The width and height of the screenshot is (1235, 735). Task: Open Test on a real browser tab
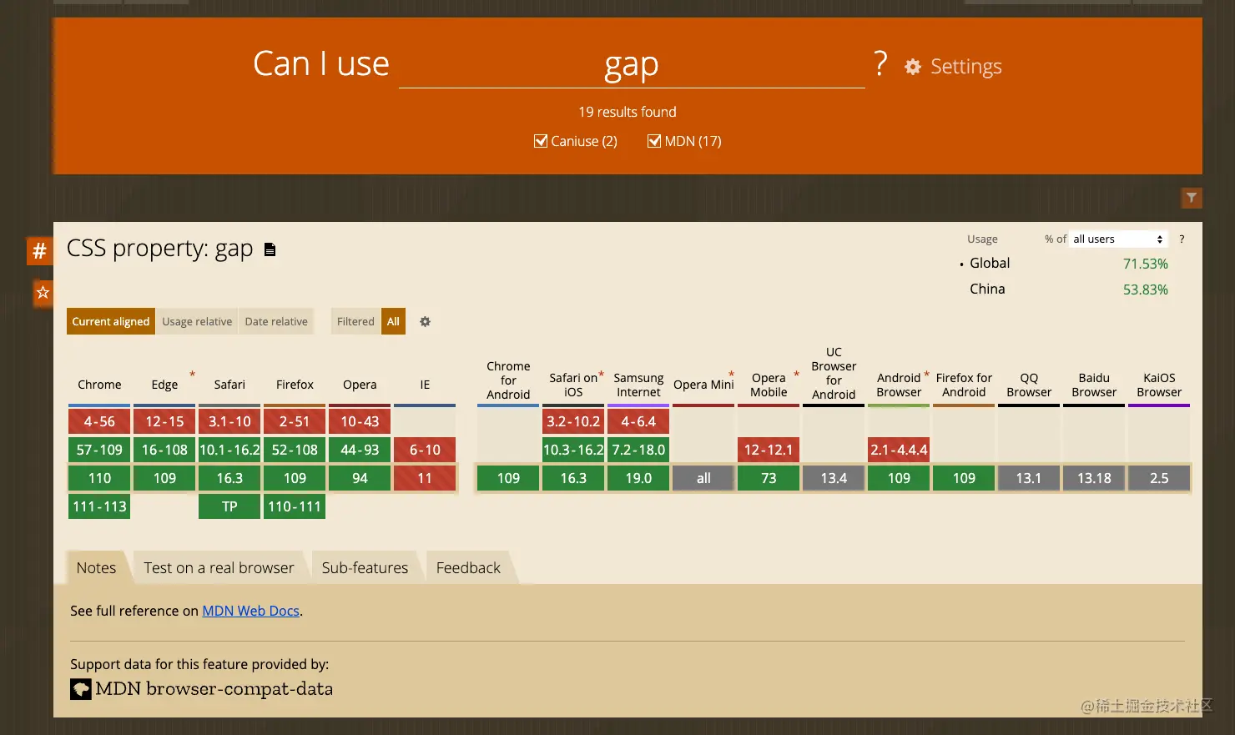point(219,567)
